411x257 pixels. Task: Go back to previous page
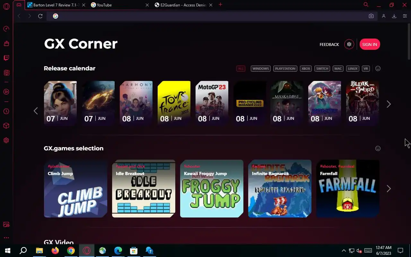coord(19,16)
